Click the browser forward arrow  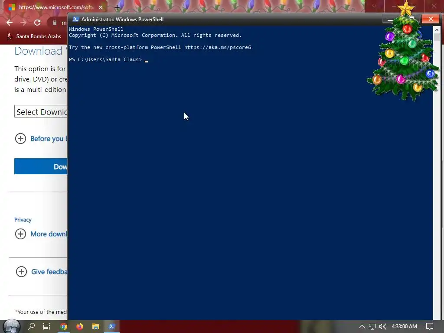coord(23,23)
